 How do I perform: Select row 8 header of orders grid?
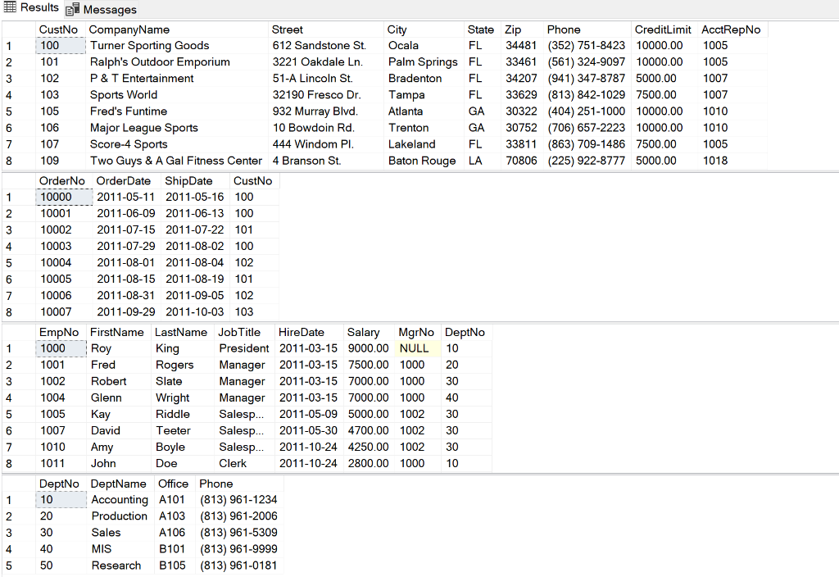coord(19,312)
